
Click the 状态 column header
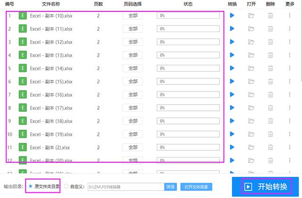(x=188, y=4)
